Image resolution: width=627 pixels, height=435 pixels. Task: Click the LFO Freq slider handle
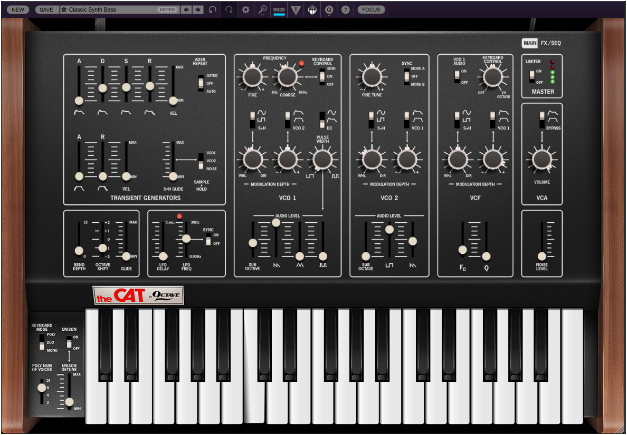point(186,239)
